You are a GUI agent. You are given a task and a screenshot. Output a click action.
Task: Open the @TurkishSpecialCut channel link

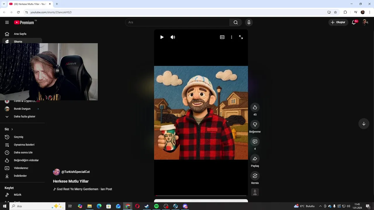(75, 172)
